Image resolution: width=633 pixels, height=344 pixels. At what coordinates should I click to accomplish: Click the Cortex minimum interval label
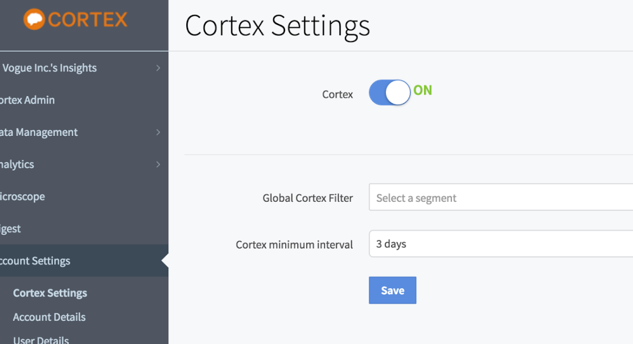(294, 245)
